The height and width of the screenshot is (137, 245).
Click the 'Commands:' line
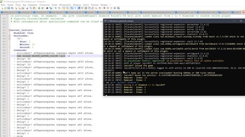pos(20,50)
